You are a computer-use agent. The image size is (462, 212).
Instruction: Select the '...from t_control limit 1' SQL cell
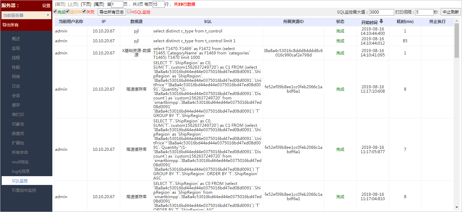(208, 41)
